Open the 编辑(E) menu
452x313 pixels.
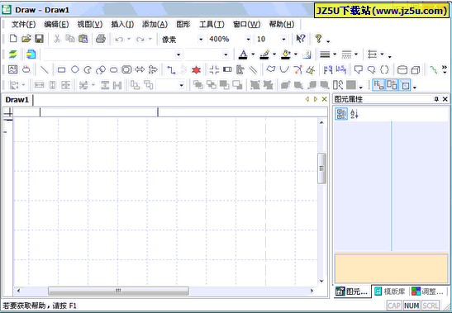click(x=56, y=24)
